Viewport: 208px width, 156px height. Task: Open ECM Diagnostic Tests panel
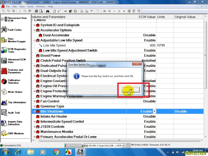coord(4,50)
